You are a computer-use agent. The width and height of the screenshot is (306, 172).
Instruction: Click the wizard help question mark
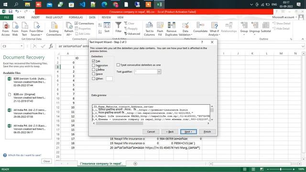202,42
